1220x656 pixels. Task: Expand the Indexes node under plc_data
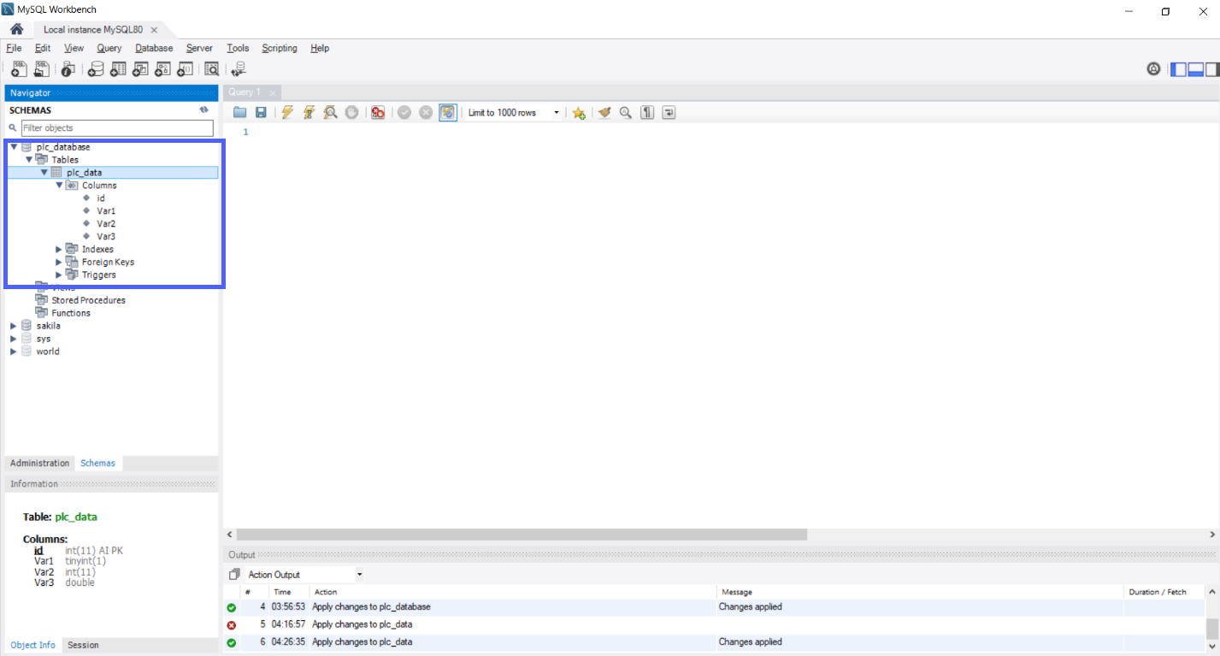pos(58,249)
